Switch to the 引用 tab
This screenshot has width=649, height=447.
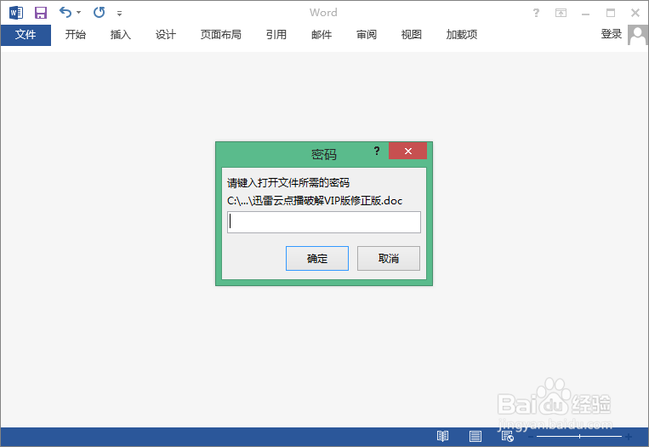pyautogui.click(x=276, y=35)
